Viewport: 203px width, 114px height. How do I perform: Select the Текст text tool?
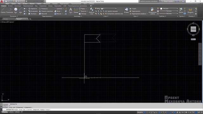tap(71, 10)
